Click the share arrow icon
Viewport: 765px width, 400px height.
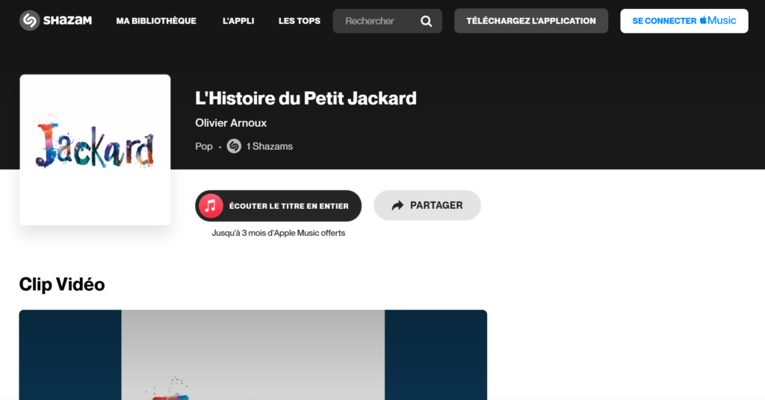coord(397,206)
